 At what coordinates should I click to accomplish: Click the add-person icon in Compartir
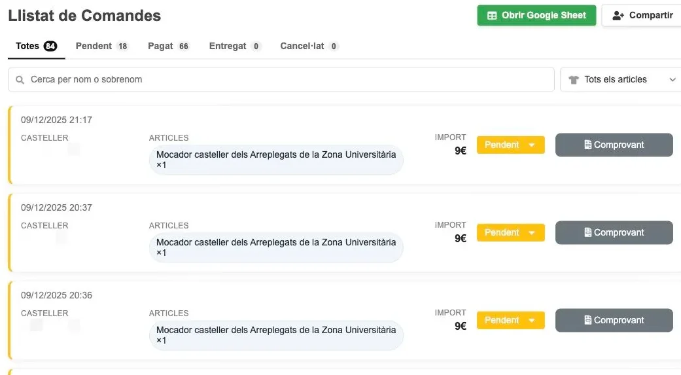618,16
